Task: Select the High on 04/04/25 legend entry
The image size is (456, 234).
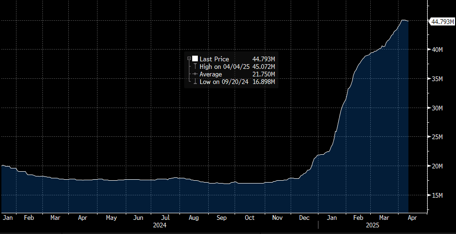Action: (x=225, y=67)
